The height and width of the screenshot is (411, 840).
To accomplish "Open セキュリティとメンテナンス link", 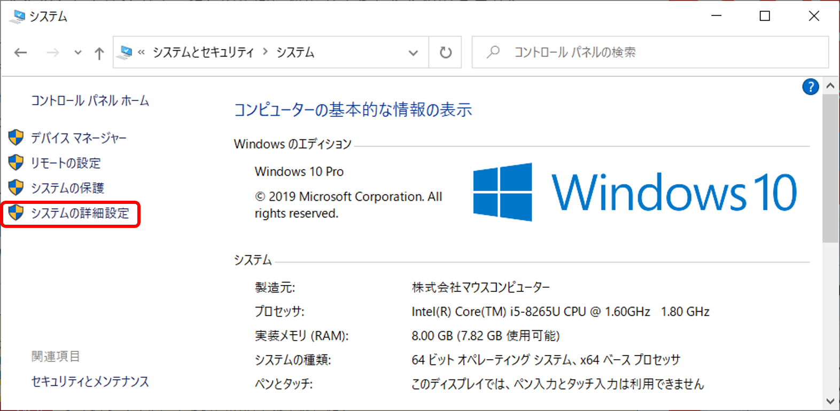I will click(90, 381).
